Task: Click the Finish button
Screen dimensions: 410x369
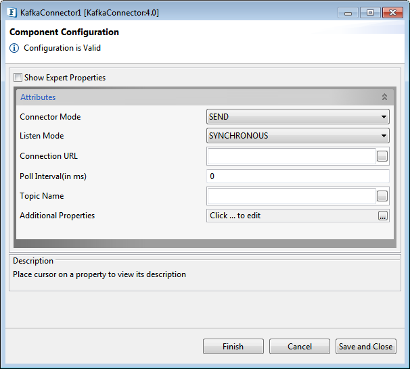Action: tap(233, 347)
